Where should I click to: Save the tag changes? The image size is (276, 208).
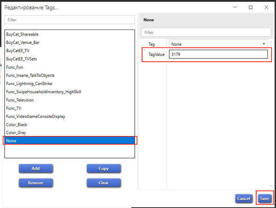click(264, 198)
